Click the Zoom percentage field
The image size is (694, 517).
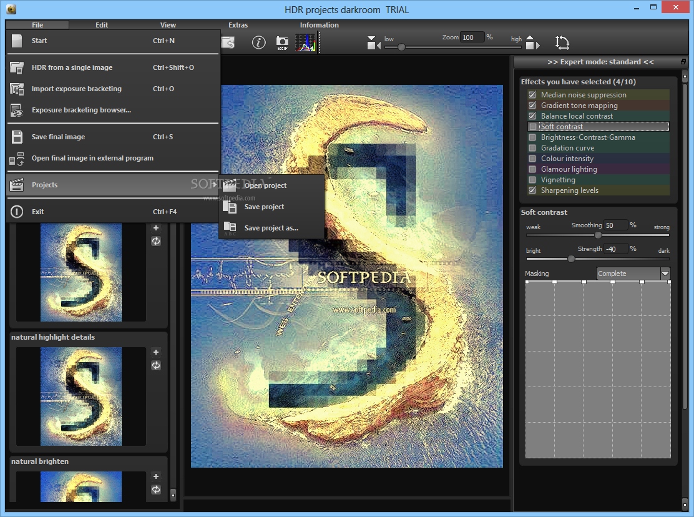[472, 37]
